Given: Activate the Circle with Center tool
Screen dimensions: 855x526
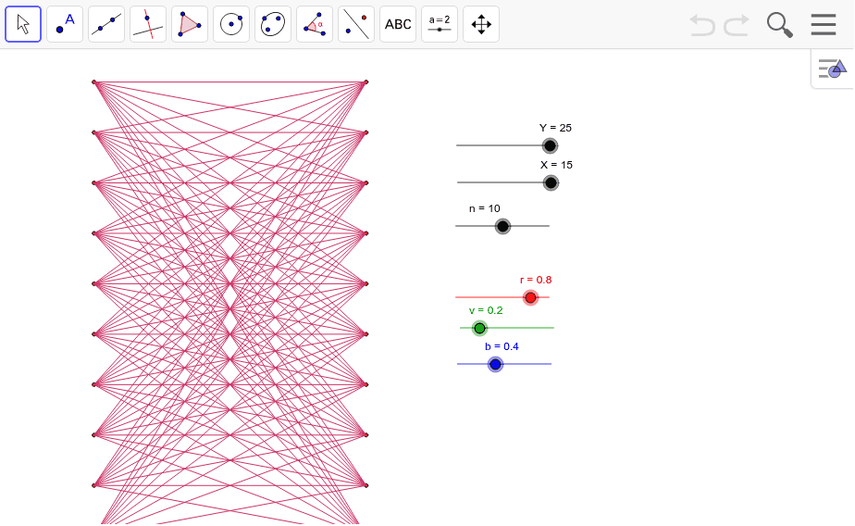Looking at the screenshot, I should tap(231, 24).
